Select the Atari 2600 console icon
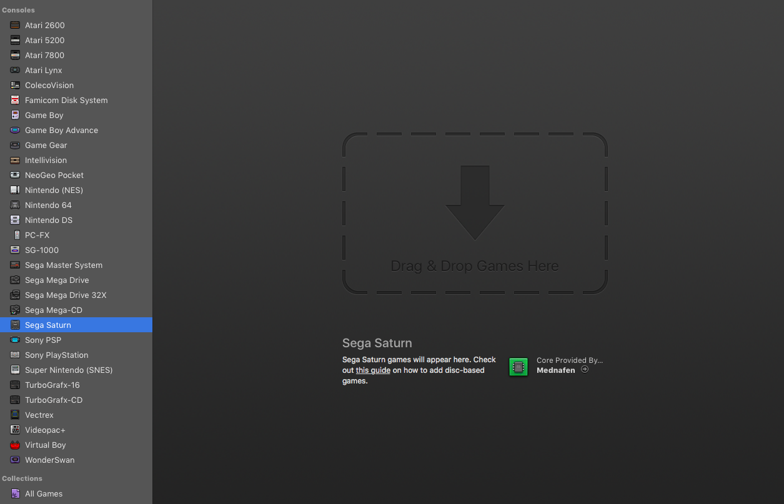Screen dimensions: 784x504 [x=15, y=25]
